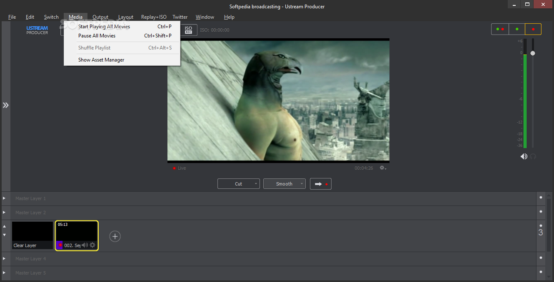
Task: Expand Master Layer 4 row
Action: (4, 259)
